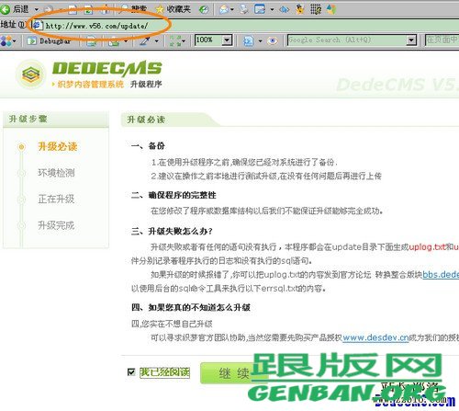
Task: Open the 搜索 search toolbar button
Action: pyautogui.click(x=133, y=9)
